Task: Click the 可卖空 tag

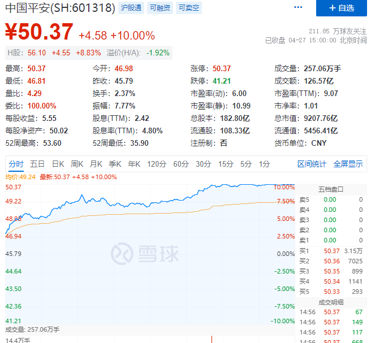Action: [188, 8]
